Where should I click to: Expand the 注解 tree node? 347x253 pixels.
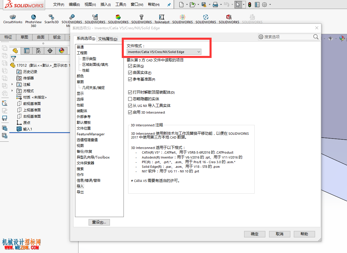12,84
